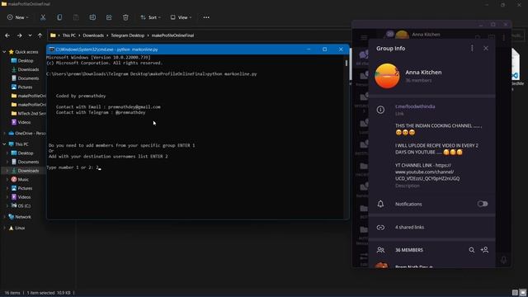Click the cmd window title bar icon
Screen dimensions: 528x297
pyautogui.click(x=51, y=49)
